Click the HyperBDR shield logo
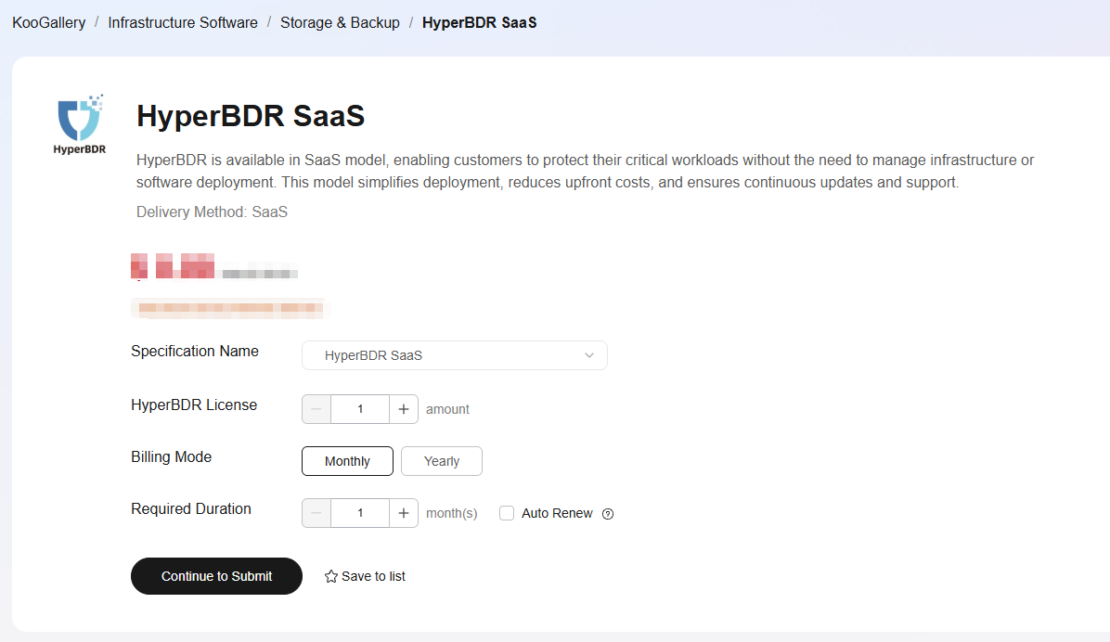 click(x=79, y=119)
